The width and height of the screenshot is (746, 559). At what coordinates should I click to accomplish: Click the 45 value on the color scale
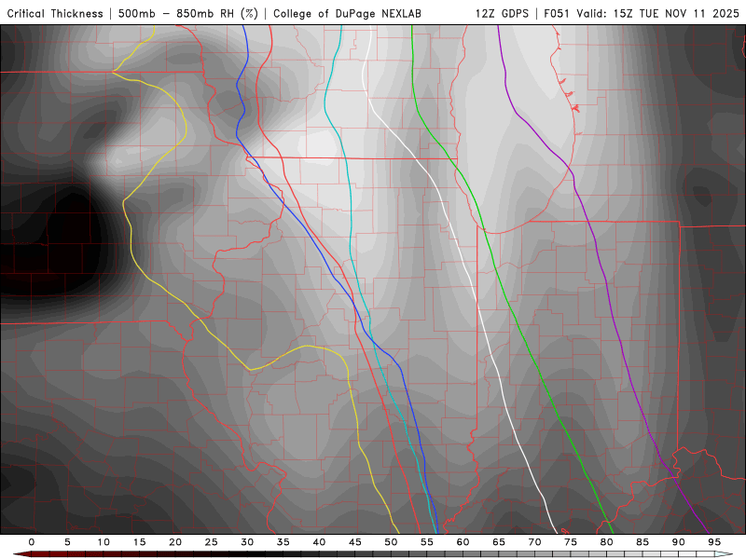[355, 542]
